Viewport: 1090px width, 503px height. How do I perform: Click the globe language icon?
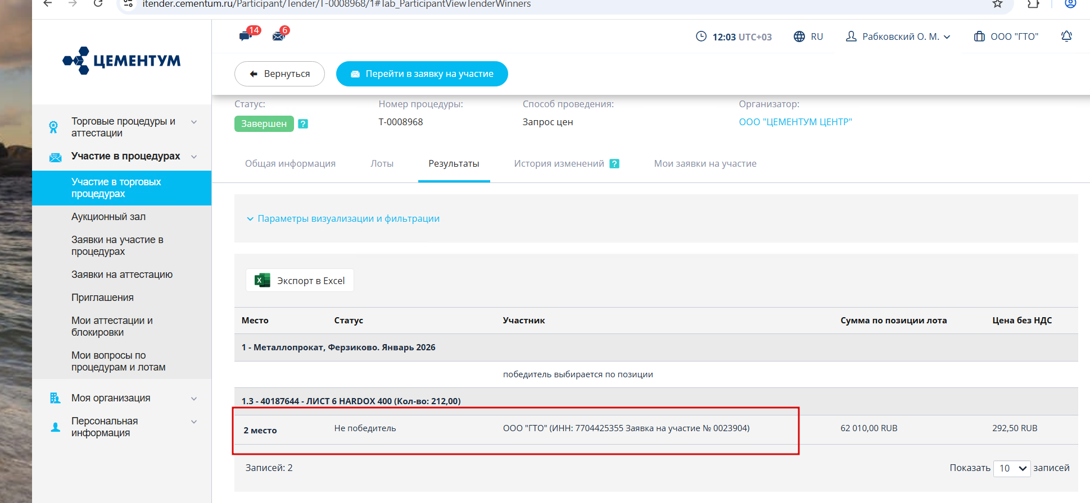pyautogui.click(x=799, y=36)
